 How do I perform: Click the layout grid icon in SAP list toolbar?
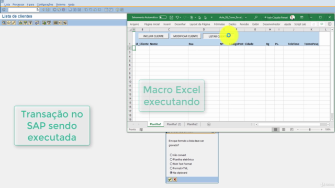55,22
